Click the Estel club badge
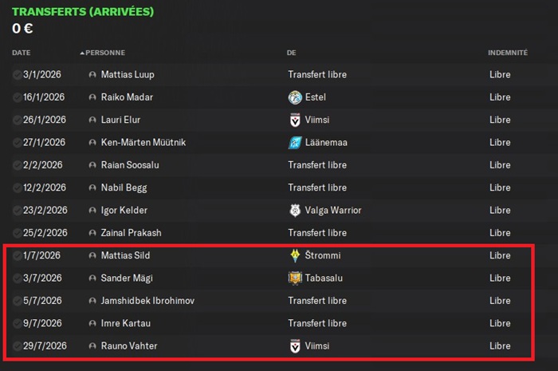The image size is (558, 371). tap(295, 97)
